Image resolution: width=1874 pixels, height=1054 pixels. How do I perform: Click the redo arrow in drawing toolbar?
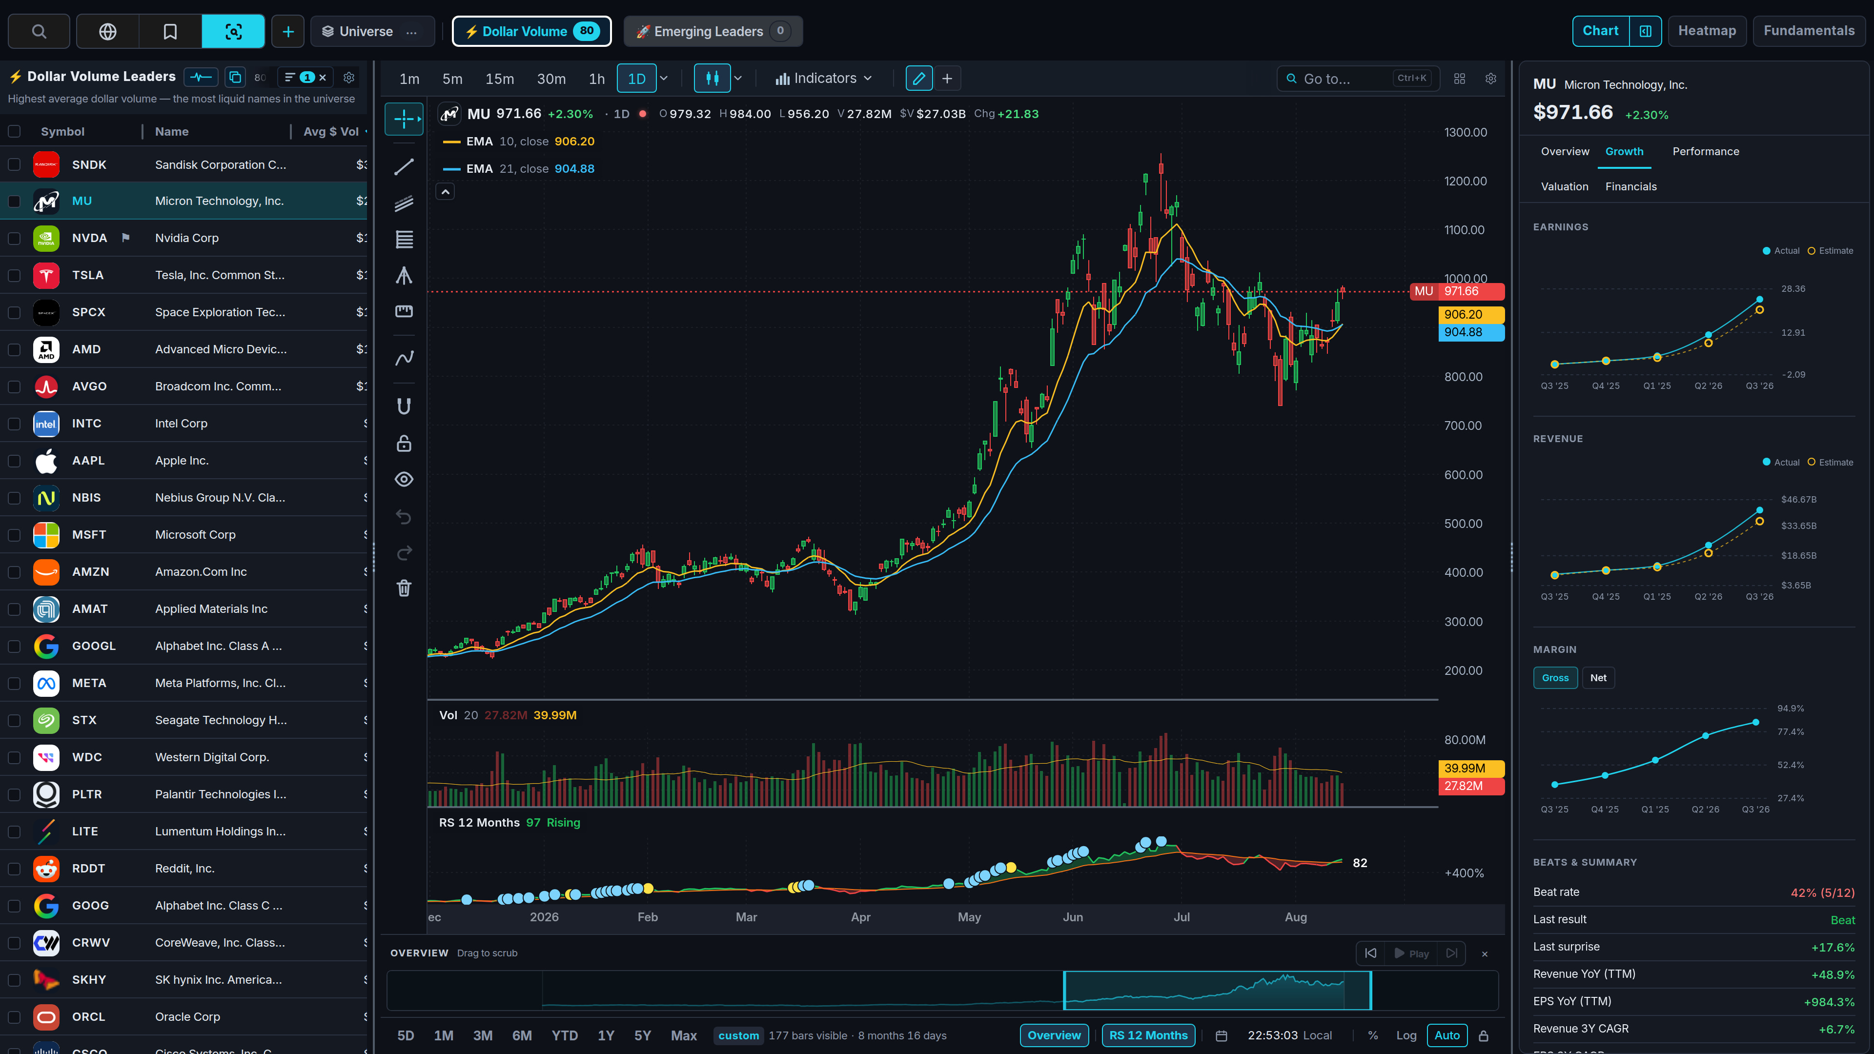pyautogui.click(x=404, y=553)
